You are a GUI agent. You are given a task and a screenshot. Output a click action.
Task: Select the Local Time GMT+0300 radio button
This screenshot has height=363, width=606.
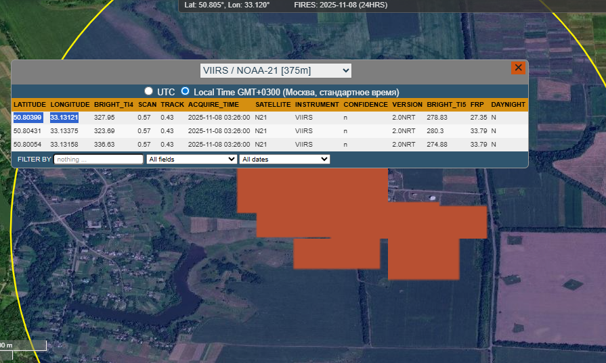point(185,91)
